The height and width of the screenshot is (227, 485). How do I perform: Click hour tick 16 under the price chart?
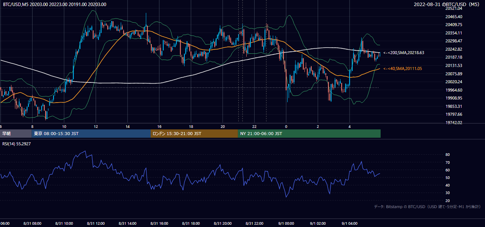(159, 127)
